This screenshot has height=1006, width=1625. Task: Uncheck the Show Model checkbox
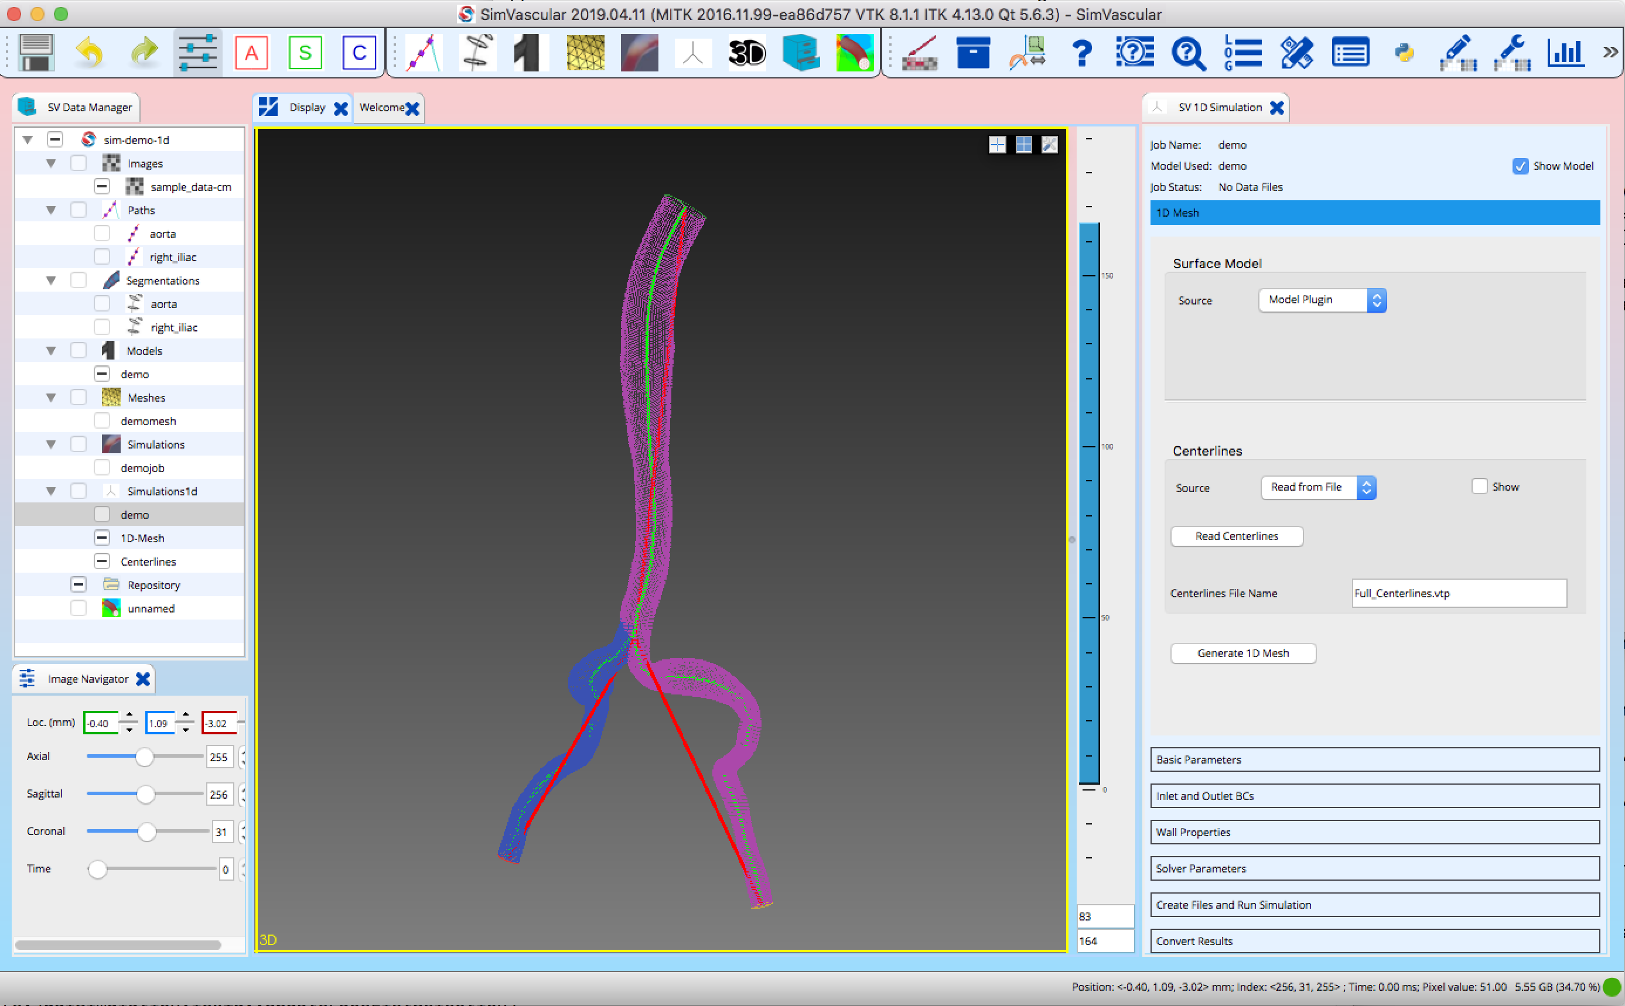pos(1521,166)
